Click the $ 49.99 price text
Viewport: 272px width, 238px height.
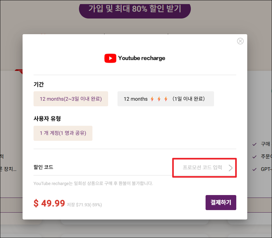tap(49, 203)
